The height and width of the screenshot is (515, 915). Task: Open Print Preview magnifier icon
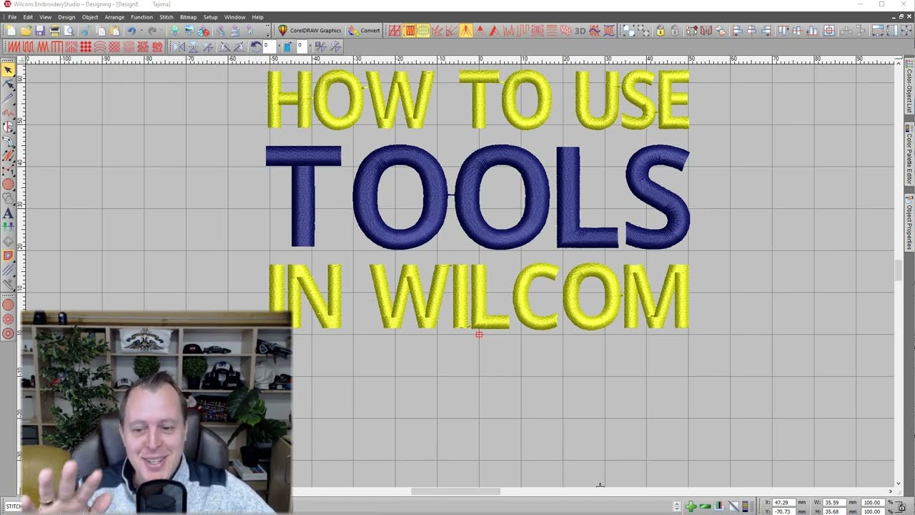coord(69,31)
